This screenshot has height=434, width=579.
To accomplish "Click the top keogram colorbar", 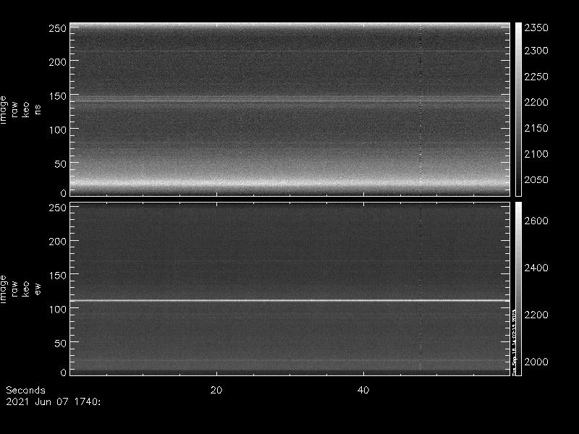I will [518, 109].
